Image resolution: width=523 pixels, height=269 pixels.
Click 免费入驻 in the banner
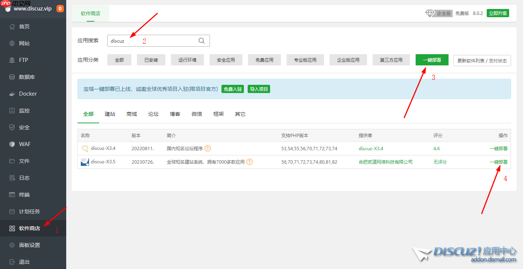tap(232, 89)
